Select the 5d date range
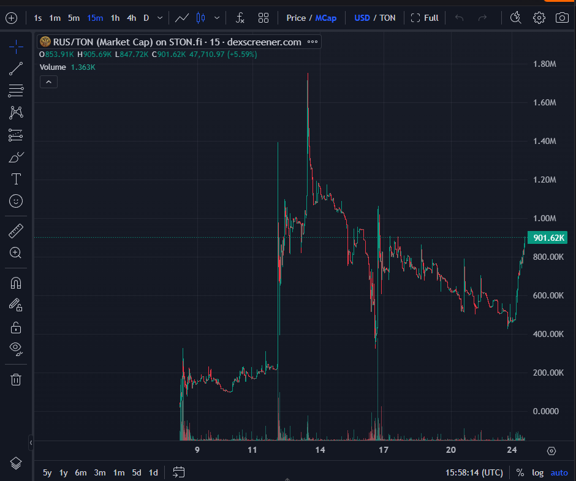Screen dimensions: 576x481 click(x=137, y=472)
